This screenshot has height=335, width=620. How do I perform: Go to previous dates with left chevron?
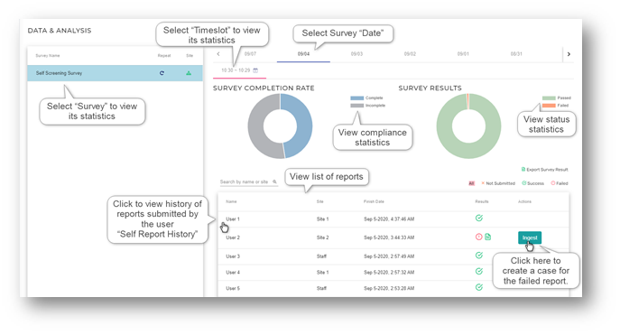pyautogui.click(x=218, y=54)
